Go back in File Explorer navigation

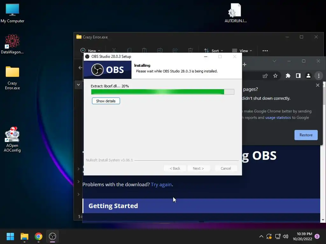80,68
